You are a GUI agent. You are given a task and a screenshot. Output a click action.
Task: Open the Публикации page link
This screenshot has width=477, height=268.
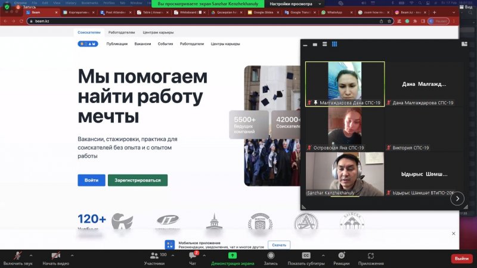tap(117, 43)
